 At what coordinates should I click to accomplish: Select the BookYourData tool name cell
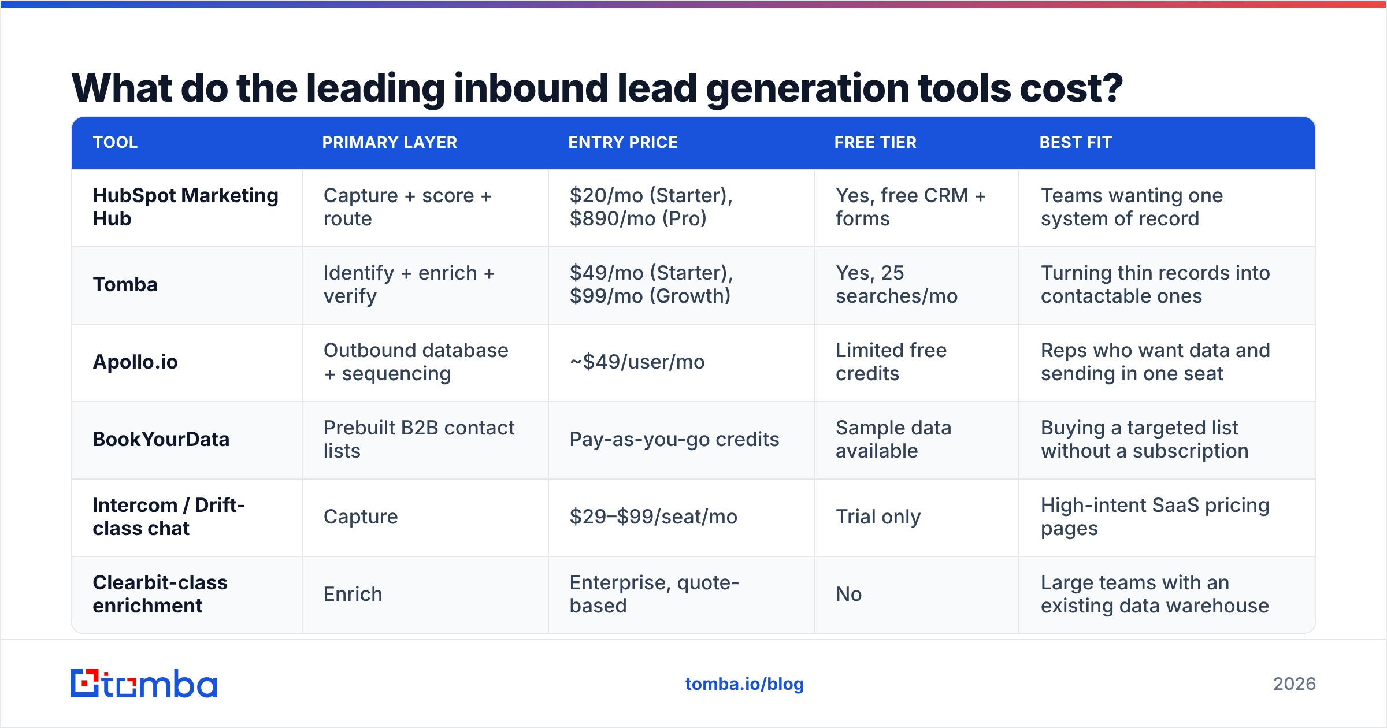tap(186, 440)
